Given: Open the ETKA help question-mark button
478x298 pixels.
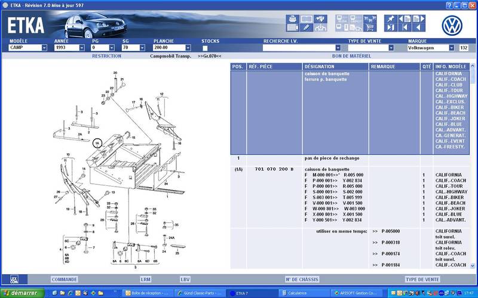Looking at the screenshot, I should pos(449,5).
